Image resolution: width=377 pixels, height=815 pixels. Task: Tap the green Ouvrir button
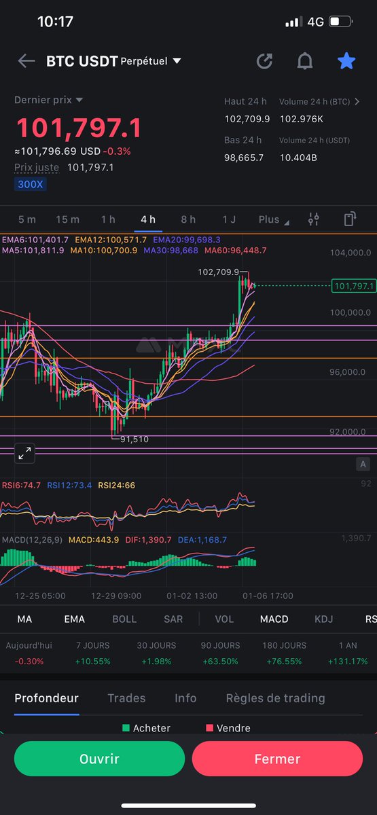tap(99, 759)
